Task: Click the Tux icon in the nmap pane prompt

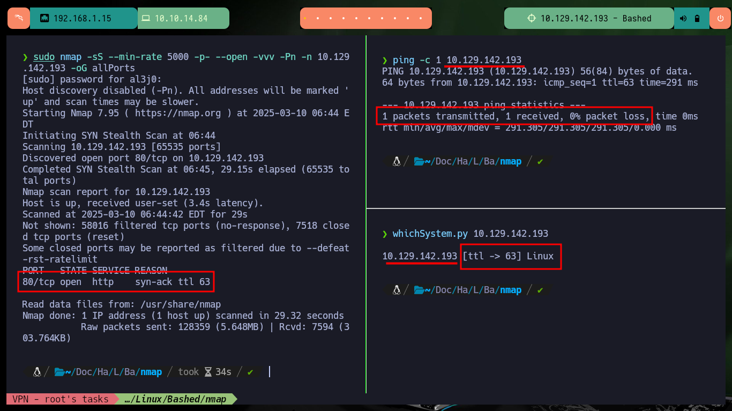Action: tap(37, 371)
